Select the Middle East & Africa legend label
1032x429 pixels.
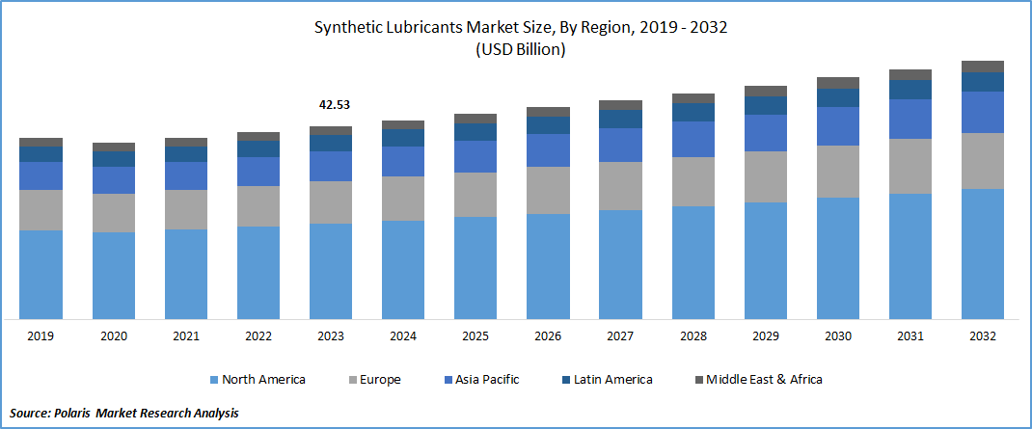point(764,380)
